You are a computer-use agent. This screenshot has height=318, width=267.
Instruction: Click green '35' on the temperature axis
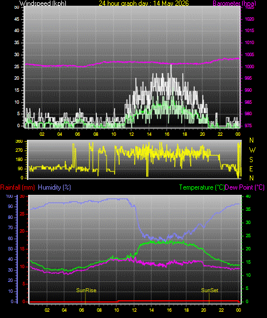pyautogui.click(x=248, y=209)
